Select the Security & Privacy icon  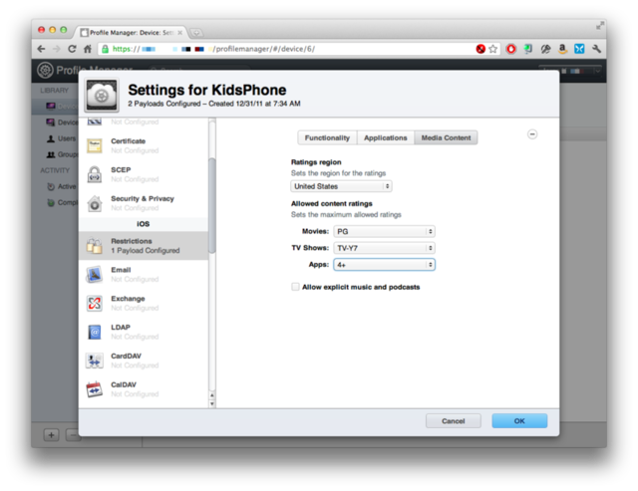[x=95, y=203]
